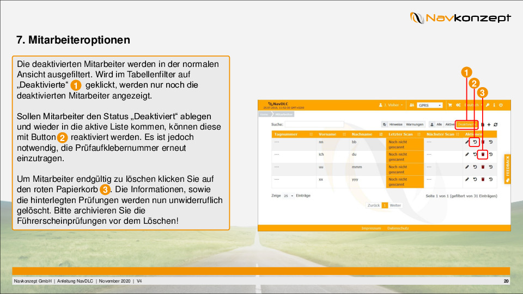Open history for employee nn bb
Screen dimensions: 523x294
pyautogui.click(x=491, y=142)
